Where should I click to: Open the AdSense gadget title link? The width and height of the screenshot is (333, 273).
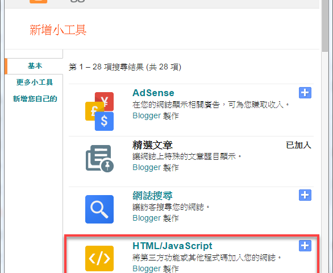point(153,93)
